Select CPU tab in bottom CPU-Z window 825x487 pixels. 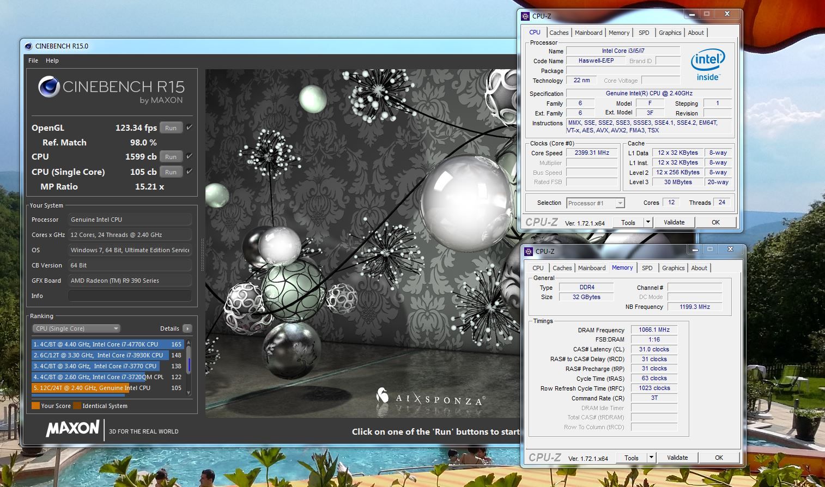coord(538,268)
